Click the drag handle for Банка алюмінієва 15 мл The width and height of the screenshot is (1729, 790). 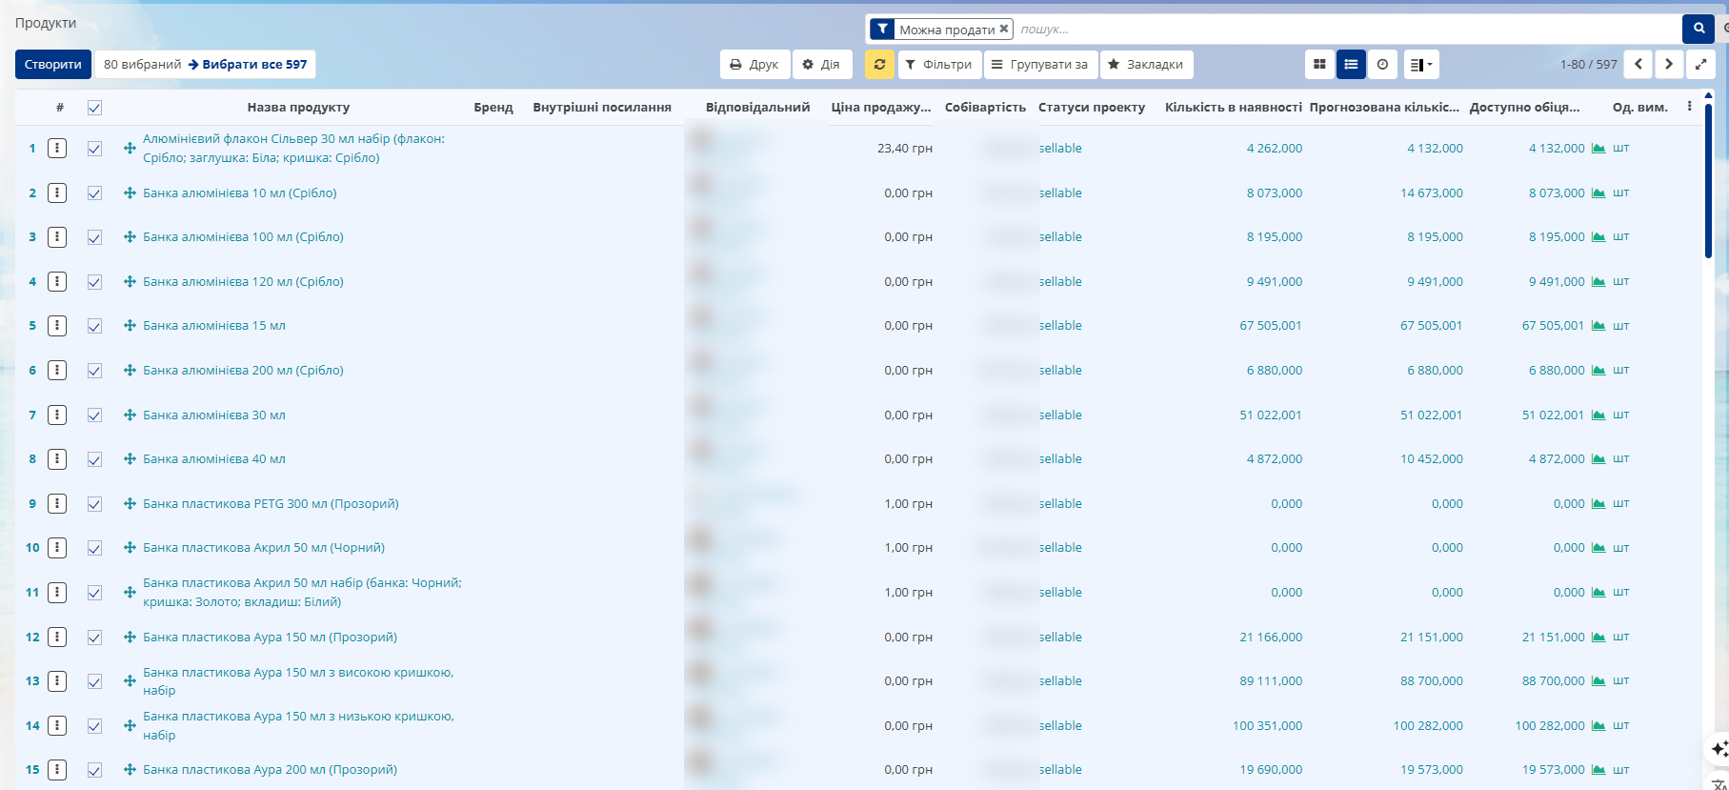(x=130, y=326)
